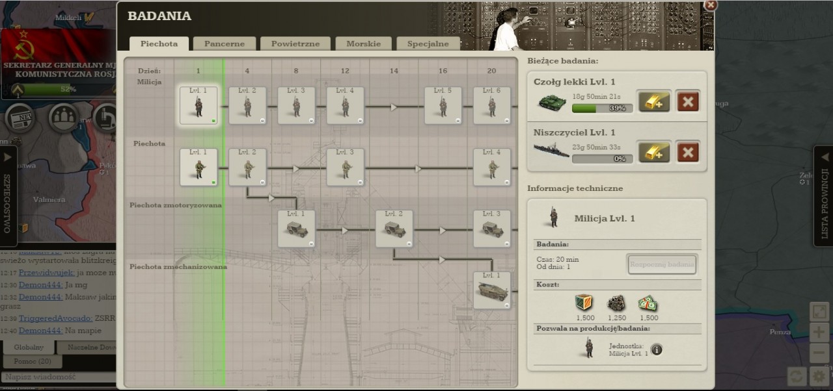Focus the Napisz wiadomość chat field
Screen dimensions: 833x391
pos(59,377)
